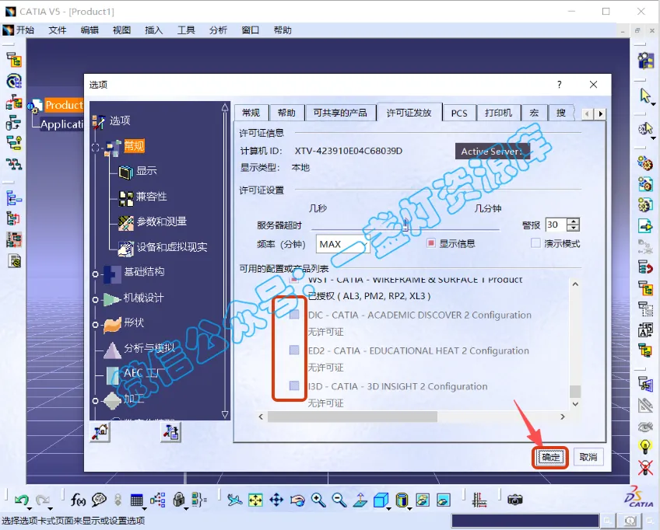Switch to the 常规 tab
This screenshot has height=530, width=660.
251,113
